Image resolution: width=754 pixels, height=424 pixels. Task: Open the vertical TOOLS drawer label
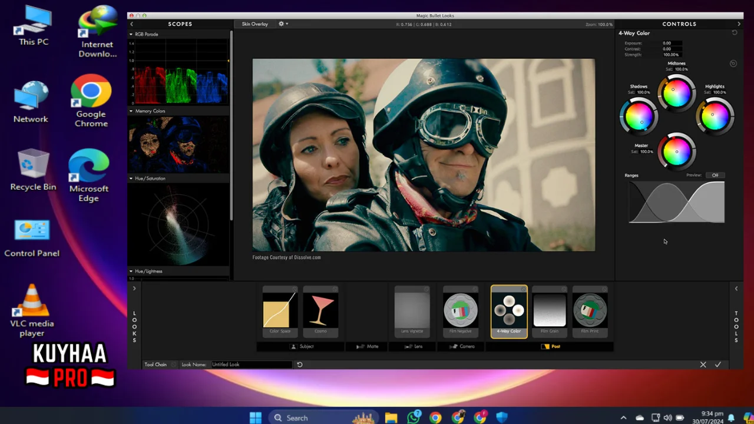(736, 327)
